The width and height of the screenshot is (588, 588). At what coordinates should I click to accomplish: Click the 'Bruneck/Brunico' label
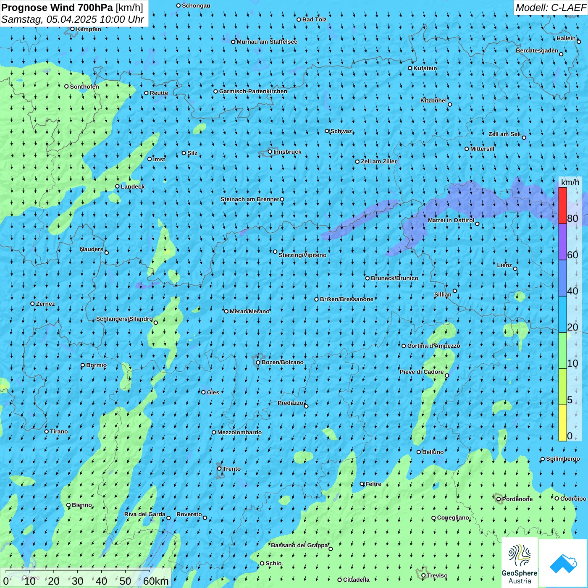point(394,278)
